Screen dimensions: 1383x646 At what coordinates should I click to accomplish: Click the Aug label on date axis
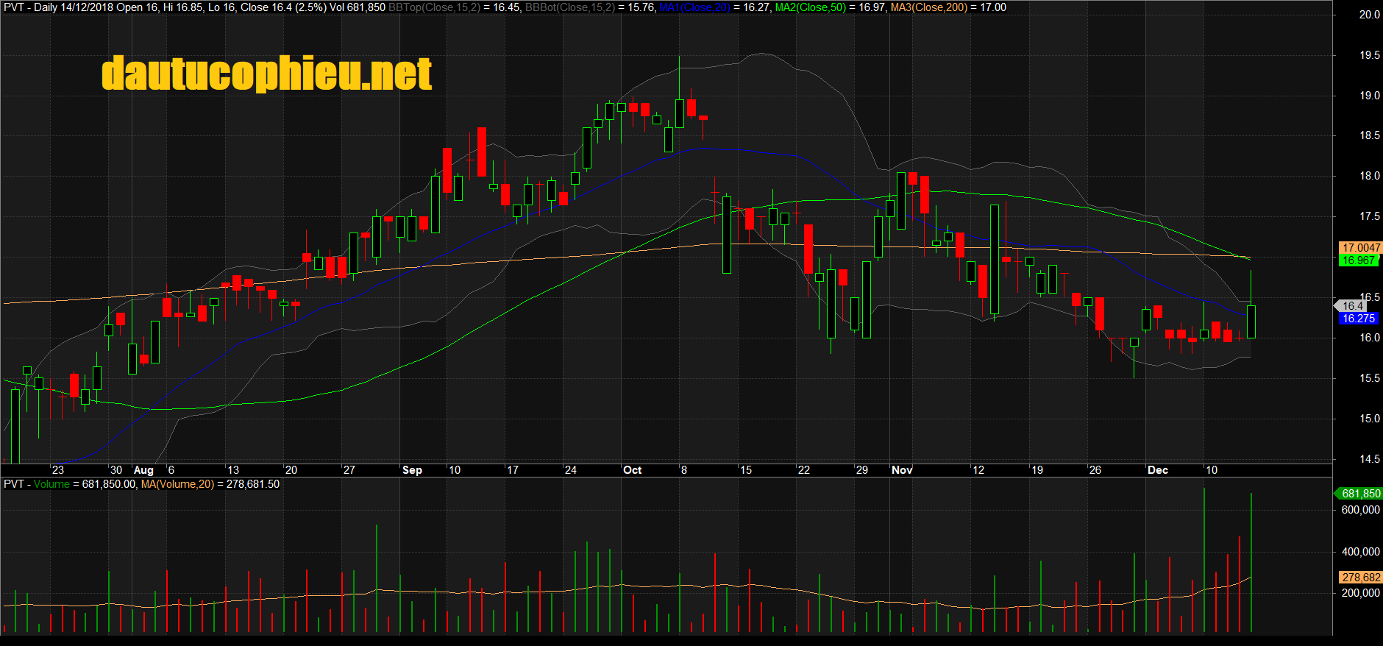click(x=143, y=470)
